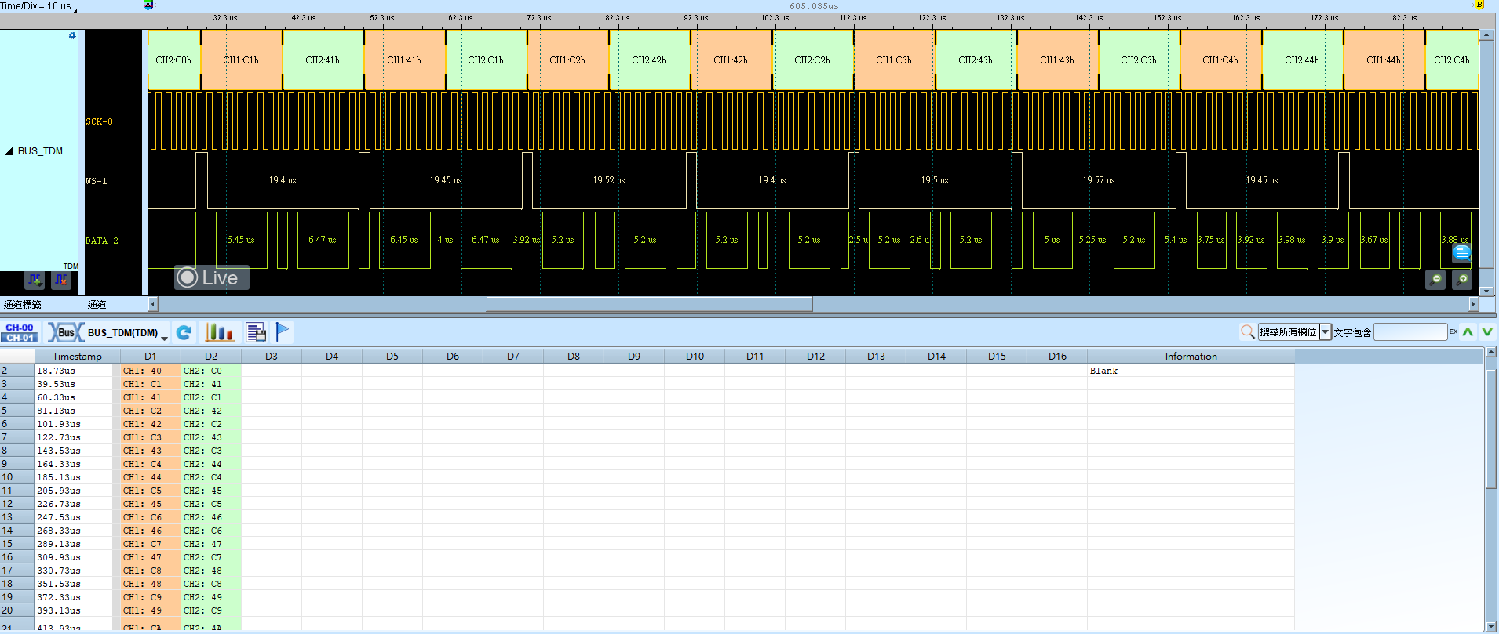Click the add channel waveform icon
Image resolution: width=1499 pixels, height=634 pixels.
pyautogui.click(x=35, y=280)
